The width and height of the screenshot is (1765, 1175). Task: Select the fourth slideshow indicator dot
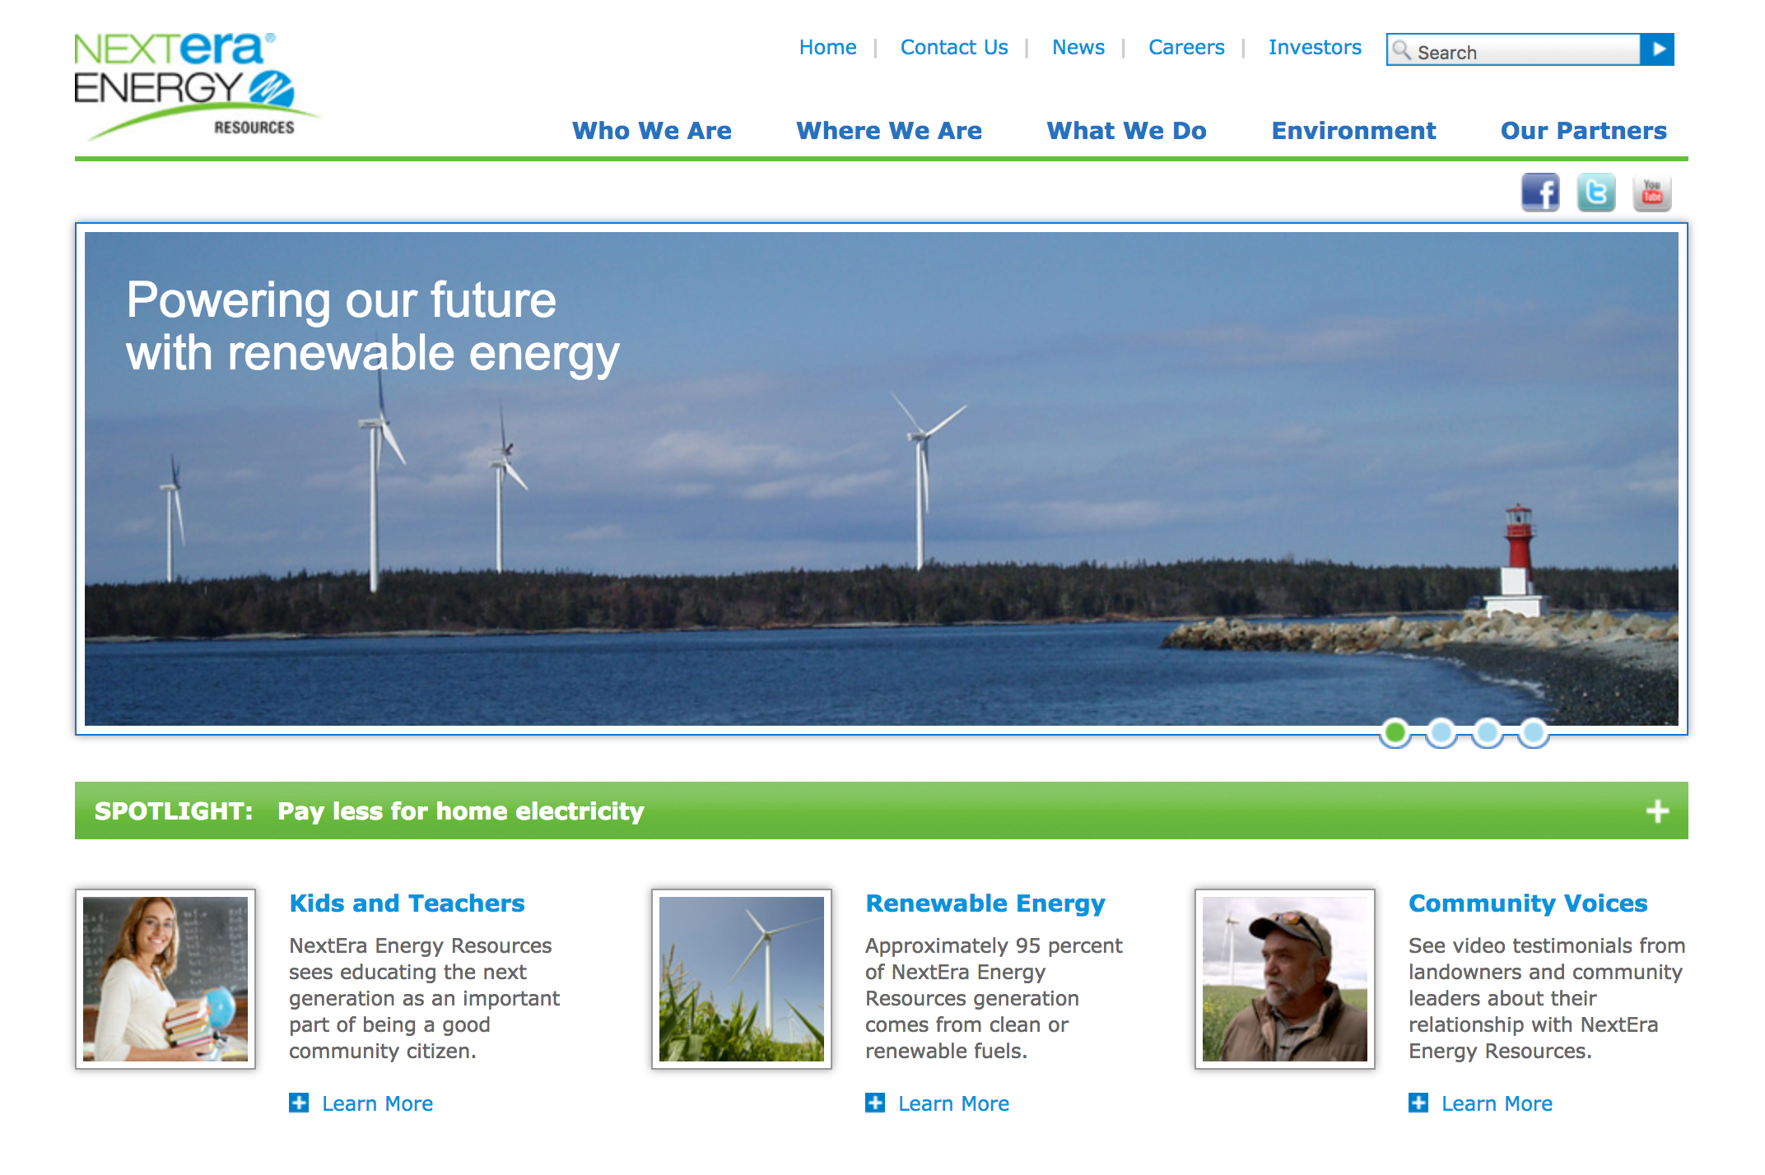coord(1534,731)
